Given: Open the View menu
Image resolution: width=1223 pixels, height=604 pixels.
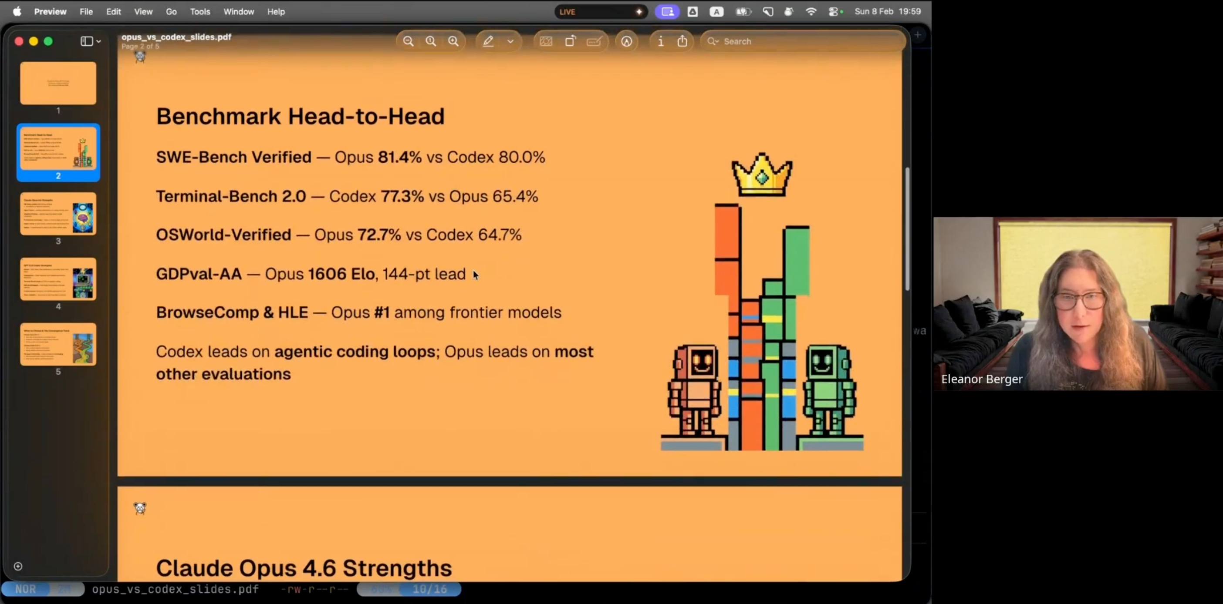Looking at the screenshot, I should pos(143,11).
